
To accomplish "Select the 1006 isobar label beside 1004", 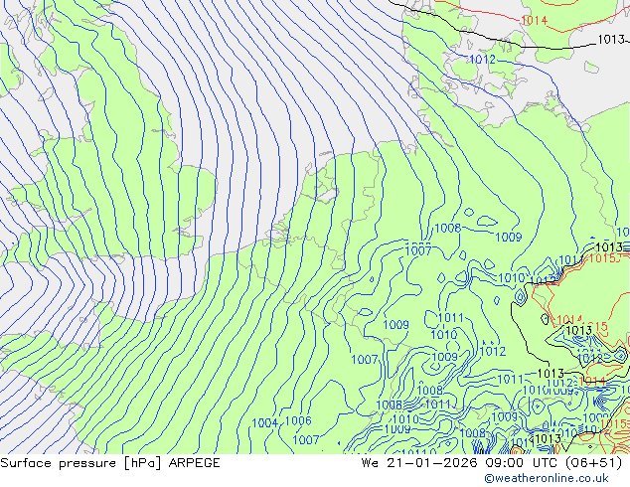I will 298,420.
